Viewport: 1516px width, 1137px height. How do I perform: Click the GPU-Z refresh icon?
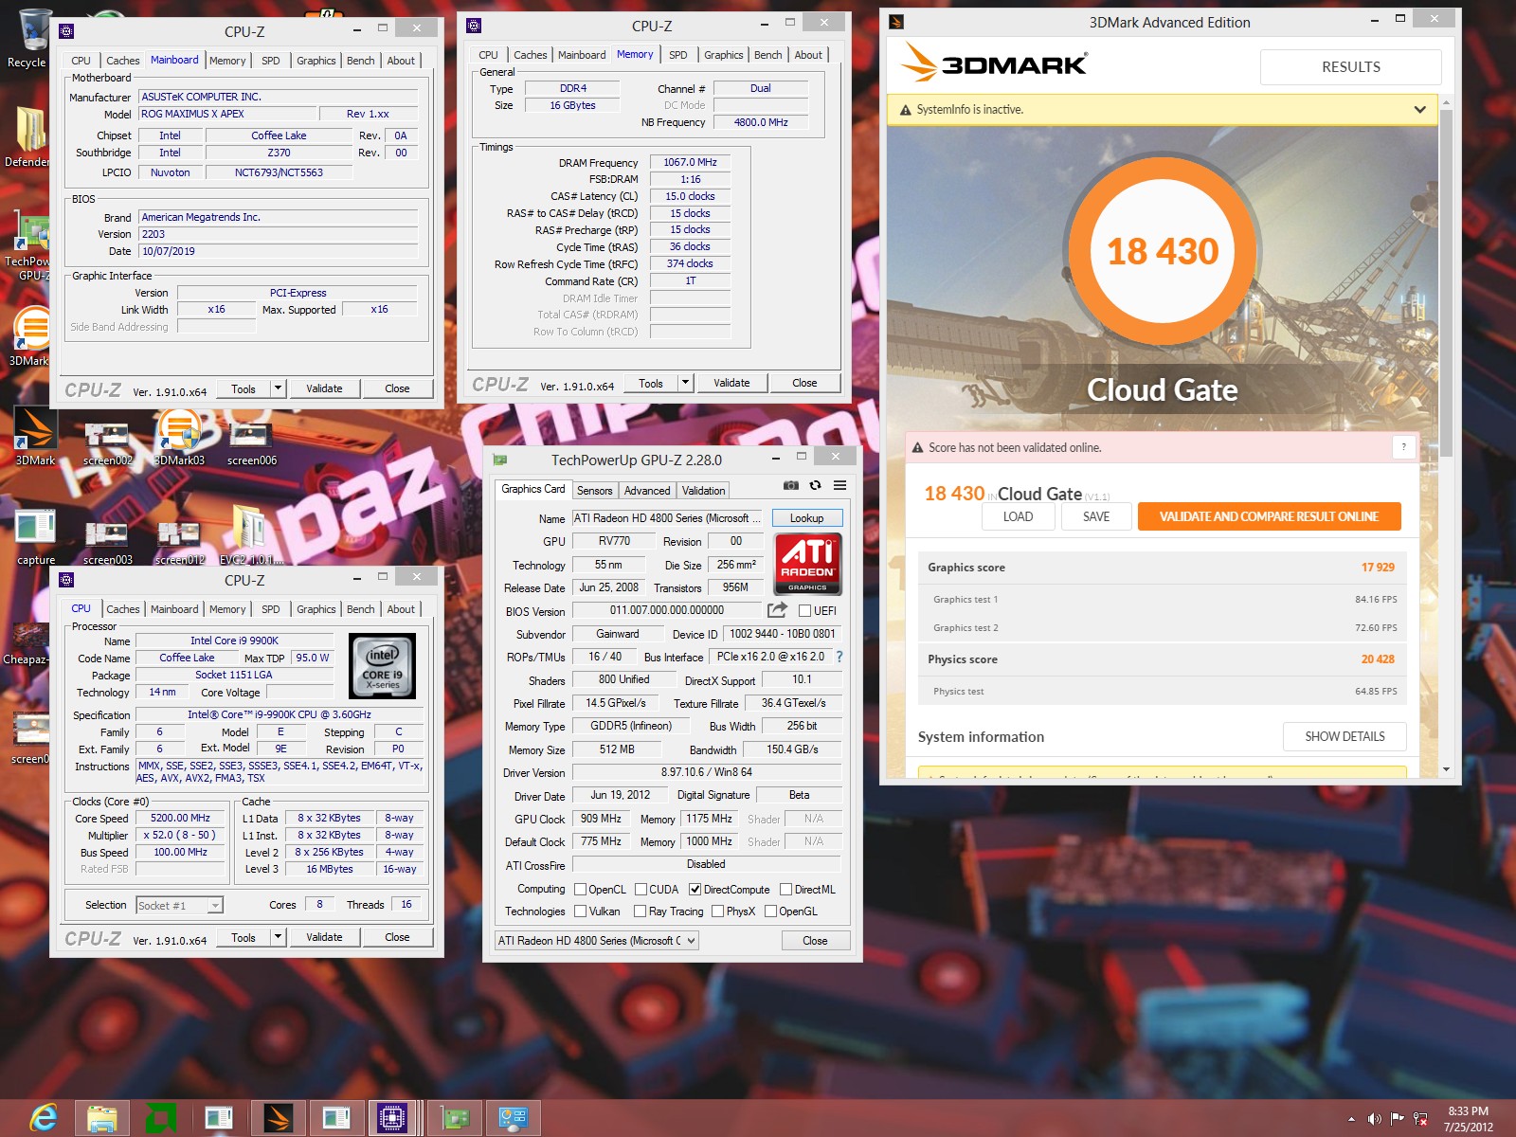tap(815, 485)
